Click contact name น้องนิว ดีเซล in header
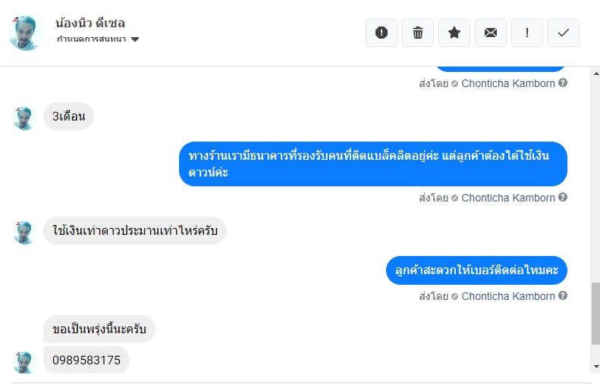Screen dimensions: 600x384 point(90,23)
